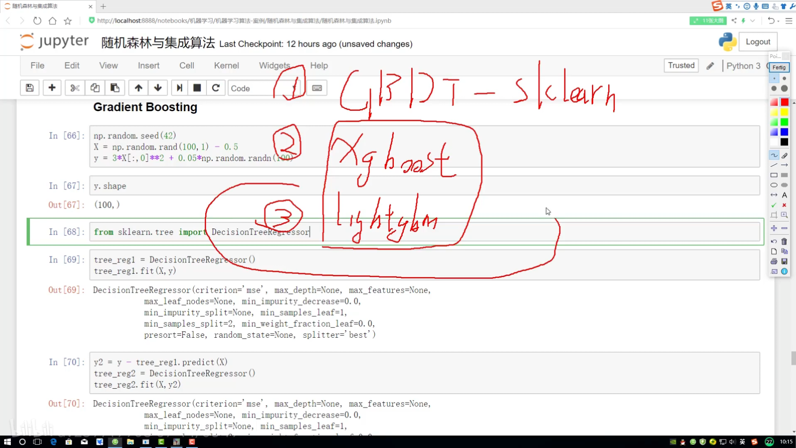Click the In [67] cell containing y.shape
This screenshot has height=448, width=796.
pos(425,186)
